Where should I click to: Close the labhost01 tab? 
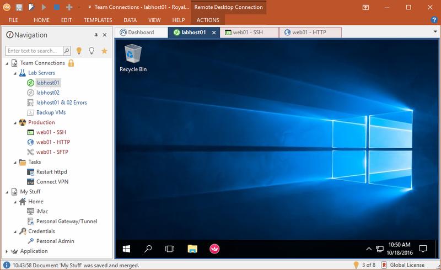tap(214, 33)
